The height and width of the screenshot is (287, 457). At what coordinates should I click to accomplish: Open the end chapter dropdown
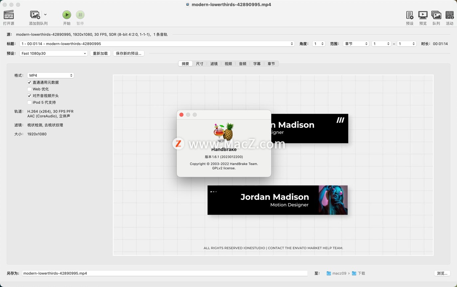point(406,44)
